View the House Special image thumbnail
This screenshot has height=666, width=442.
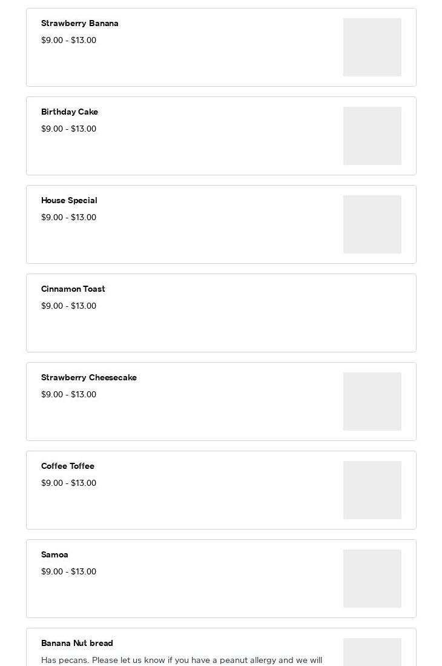(372, 224)
